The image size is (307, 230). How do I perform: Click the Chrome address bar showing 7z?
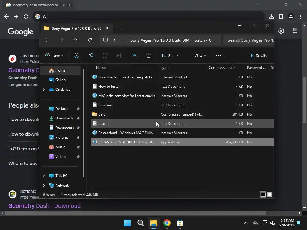[149, 16]
